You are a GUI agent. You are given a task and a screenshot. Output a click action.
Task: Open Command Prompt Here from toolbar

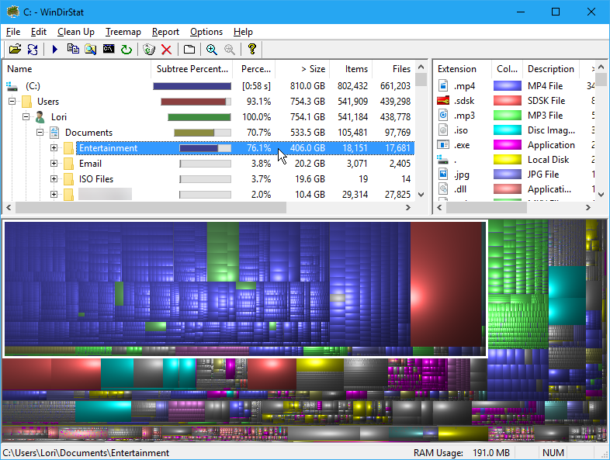click(109, 49)
